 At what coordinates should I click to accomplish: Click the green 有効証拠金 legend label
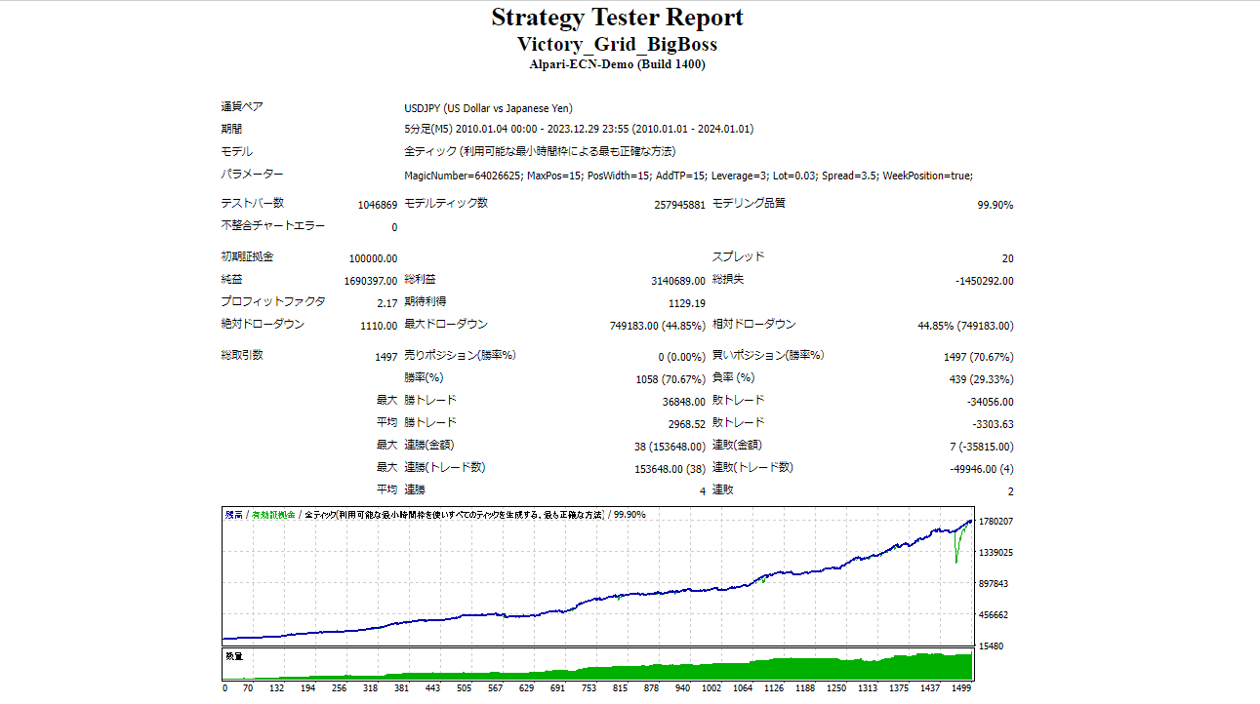click(x=273, y=514)
